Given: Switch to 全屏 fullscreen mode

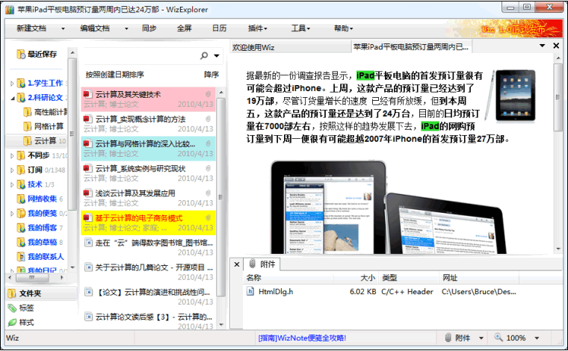Looking at the screenshot, I should (x=185, y=28).
